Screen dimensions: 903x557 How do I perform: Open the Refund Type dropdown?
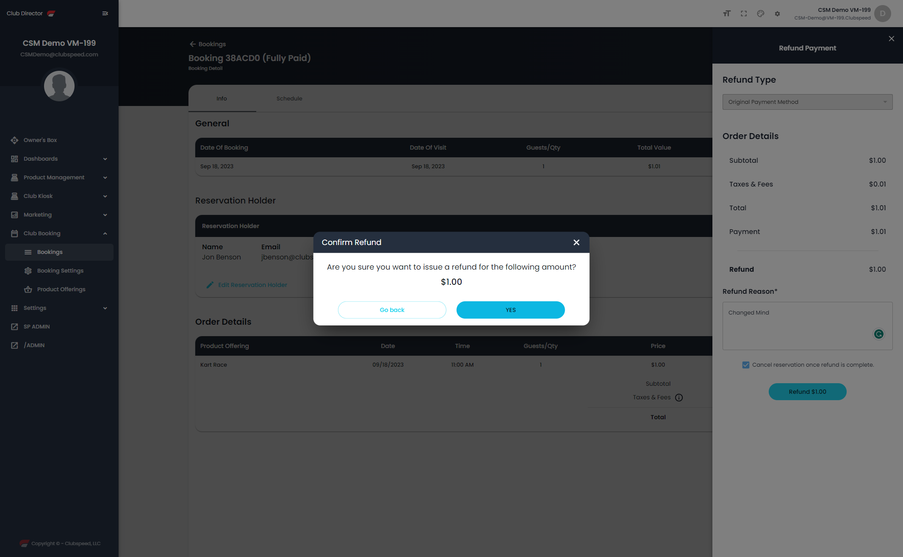point(807,102)
